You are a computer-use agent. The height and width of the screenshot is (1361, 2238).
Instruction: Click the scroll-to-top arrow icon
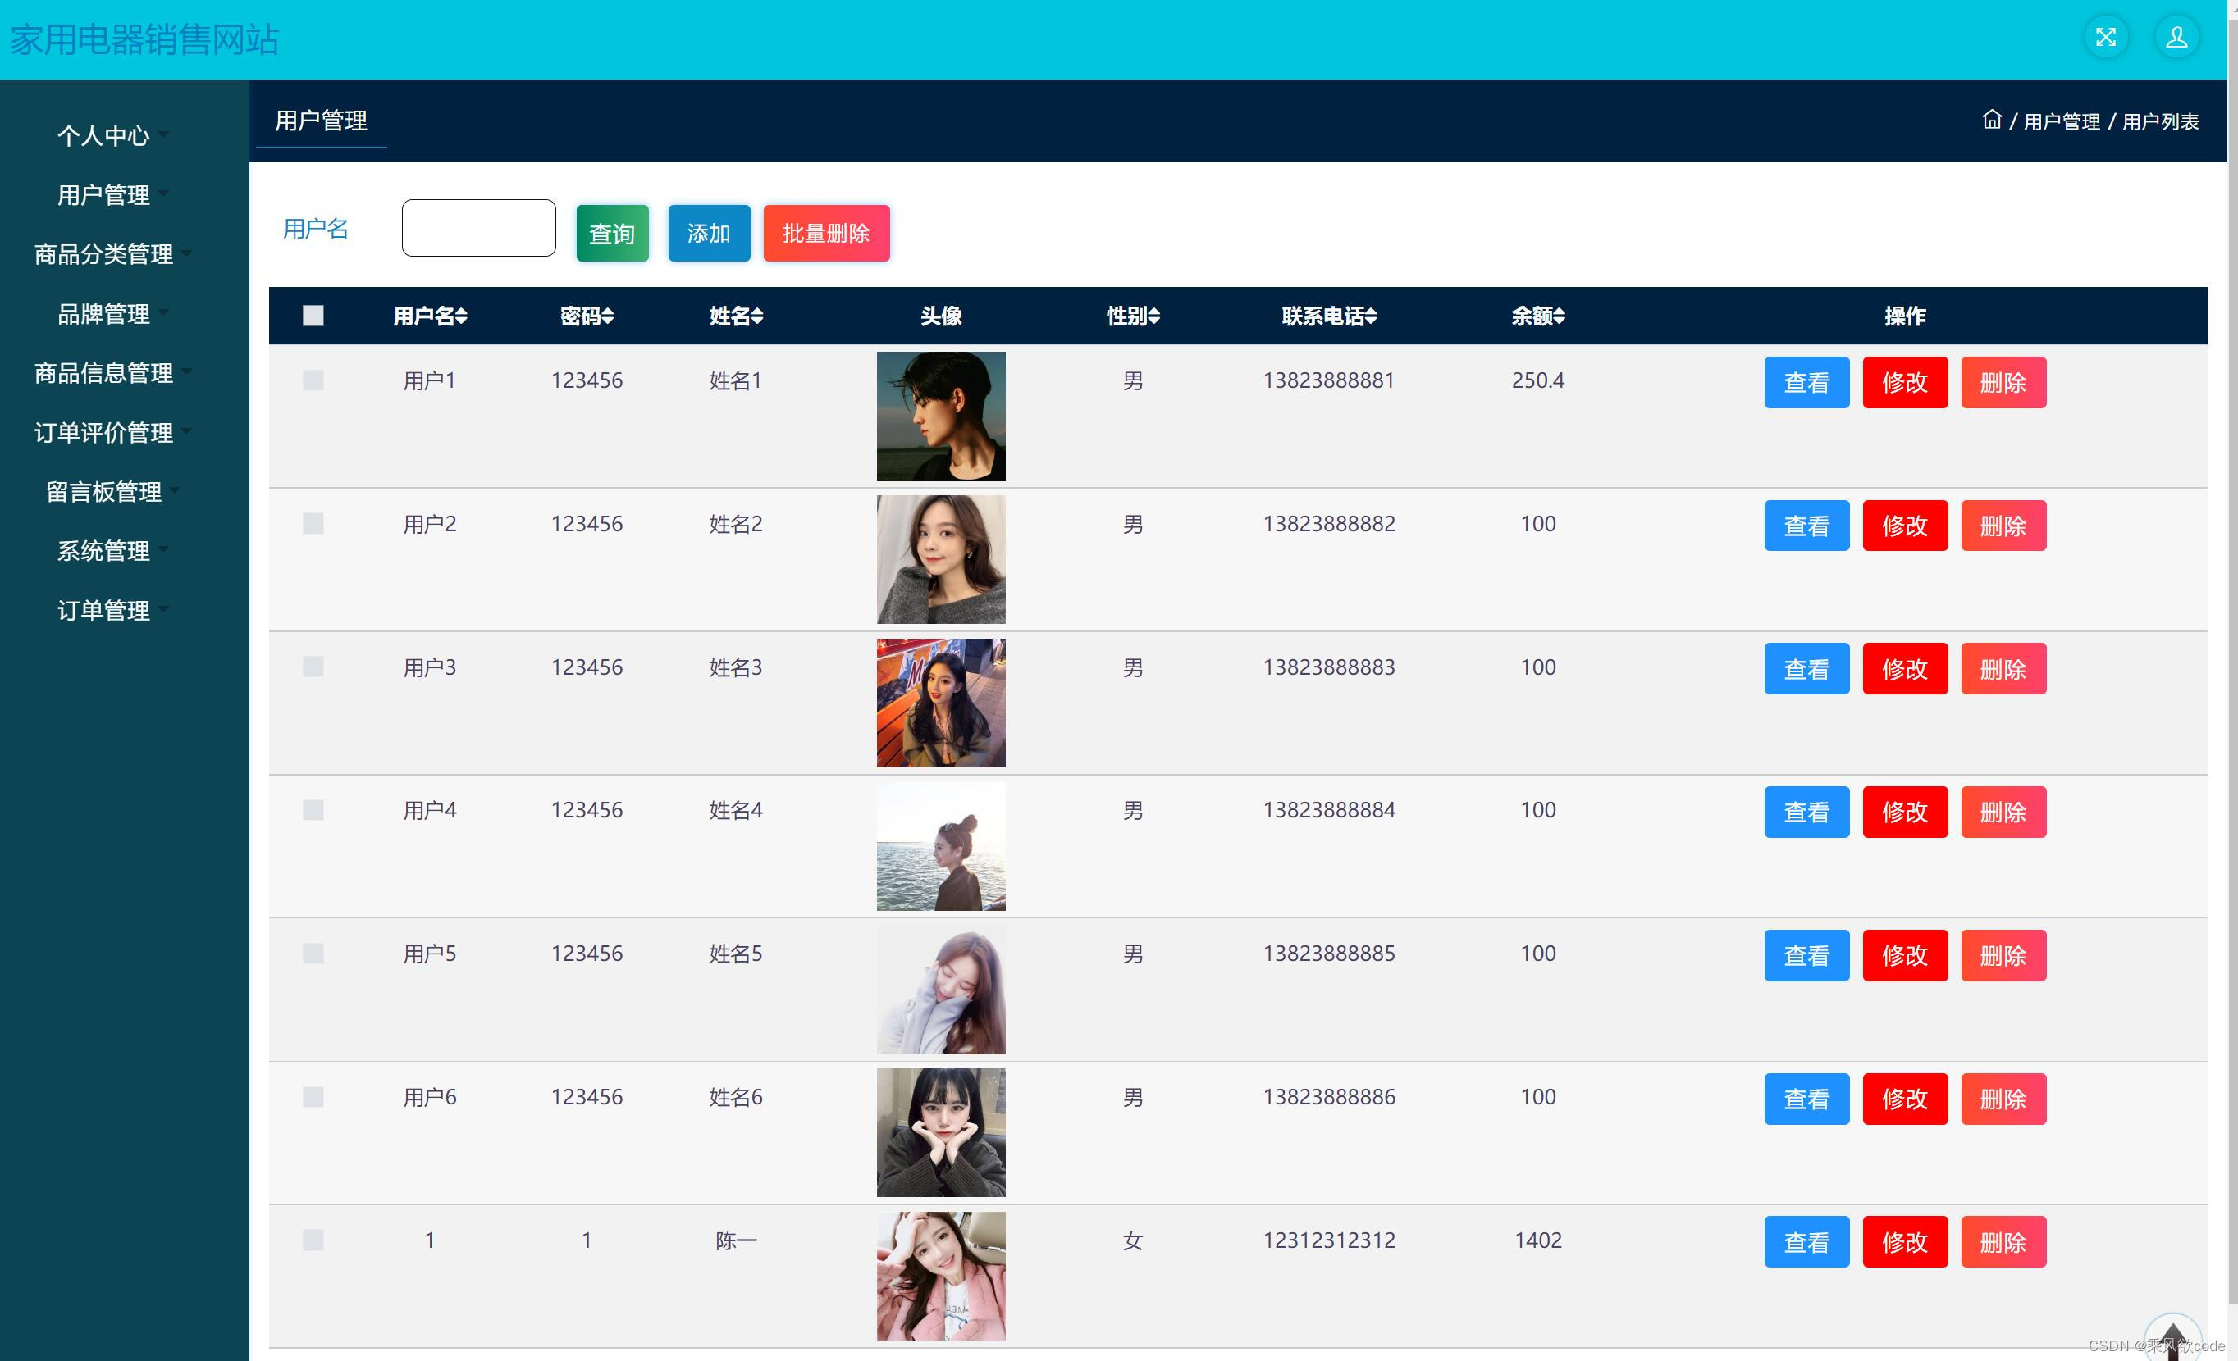click(x=2172, y=1338)
